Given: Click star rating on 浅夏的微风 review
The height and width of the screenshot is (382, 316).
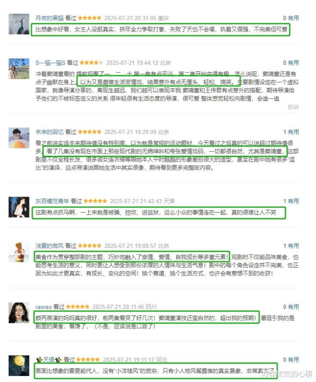Looking at the screenshot, I should click(90, 246).
